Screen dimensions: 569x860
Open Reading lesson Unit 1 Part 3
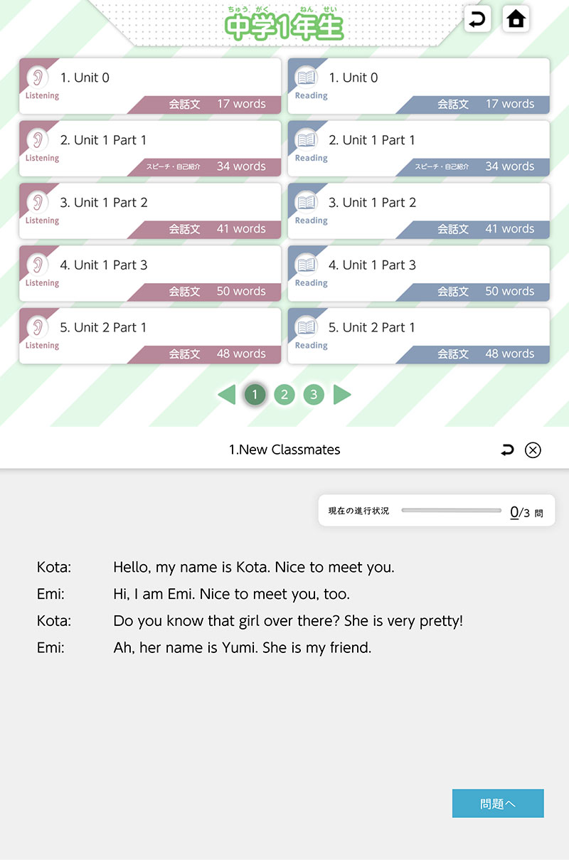click(418, 273)
